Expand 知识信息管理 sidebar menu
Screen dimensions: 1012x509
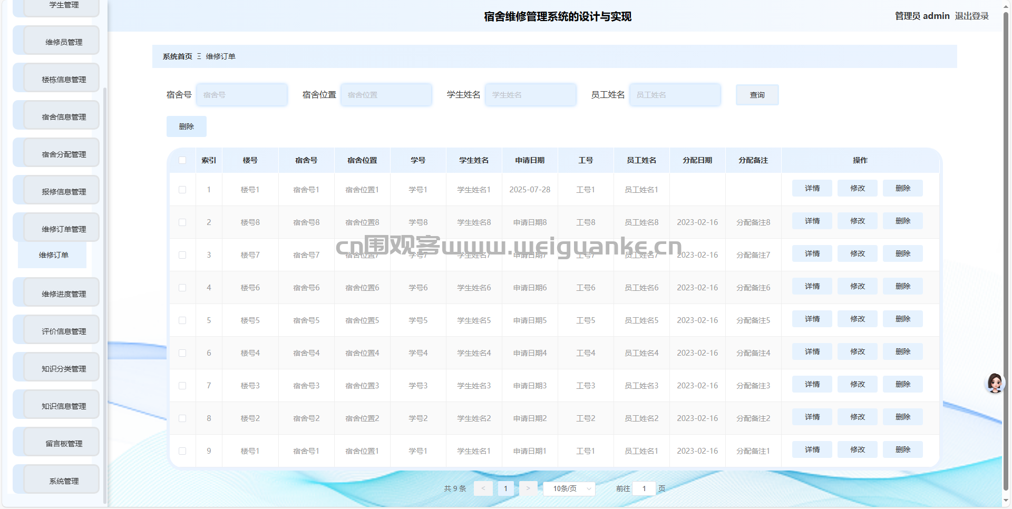click(56, 404)
